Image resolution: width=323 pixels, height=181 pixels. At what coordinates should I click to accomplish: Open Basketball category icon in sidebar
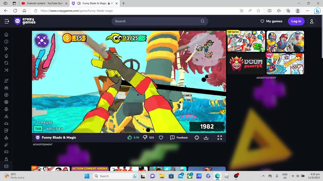[6, 102]
